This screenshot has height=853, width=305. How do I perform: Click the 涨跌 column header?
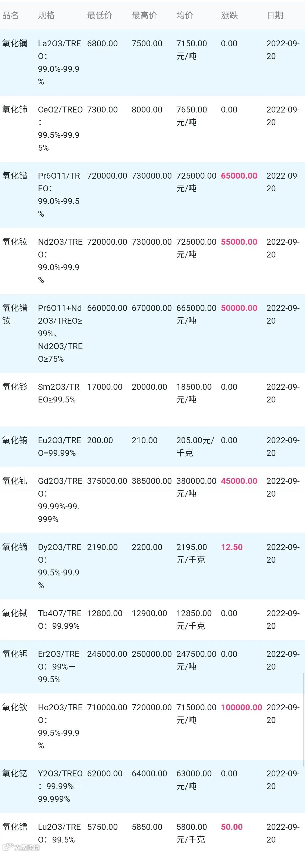point(229,15)
